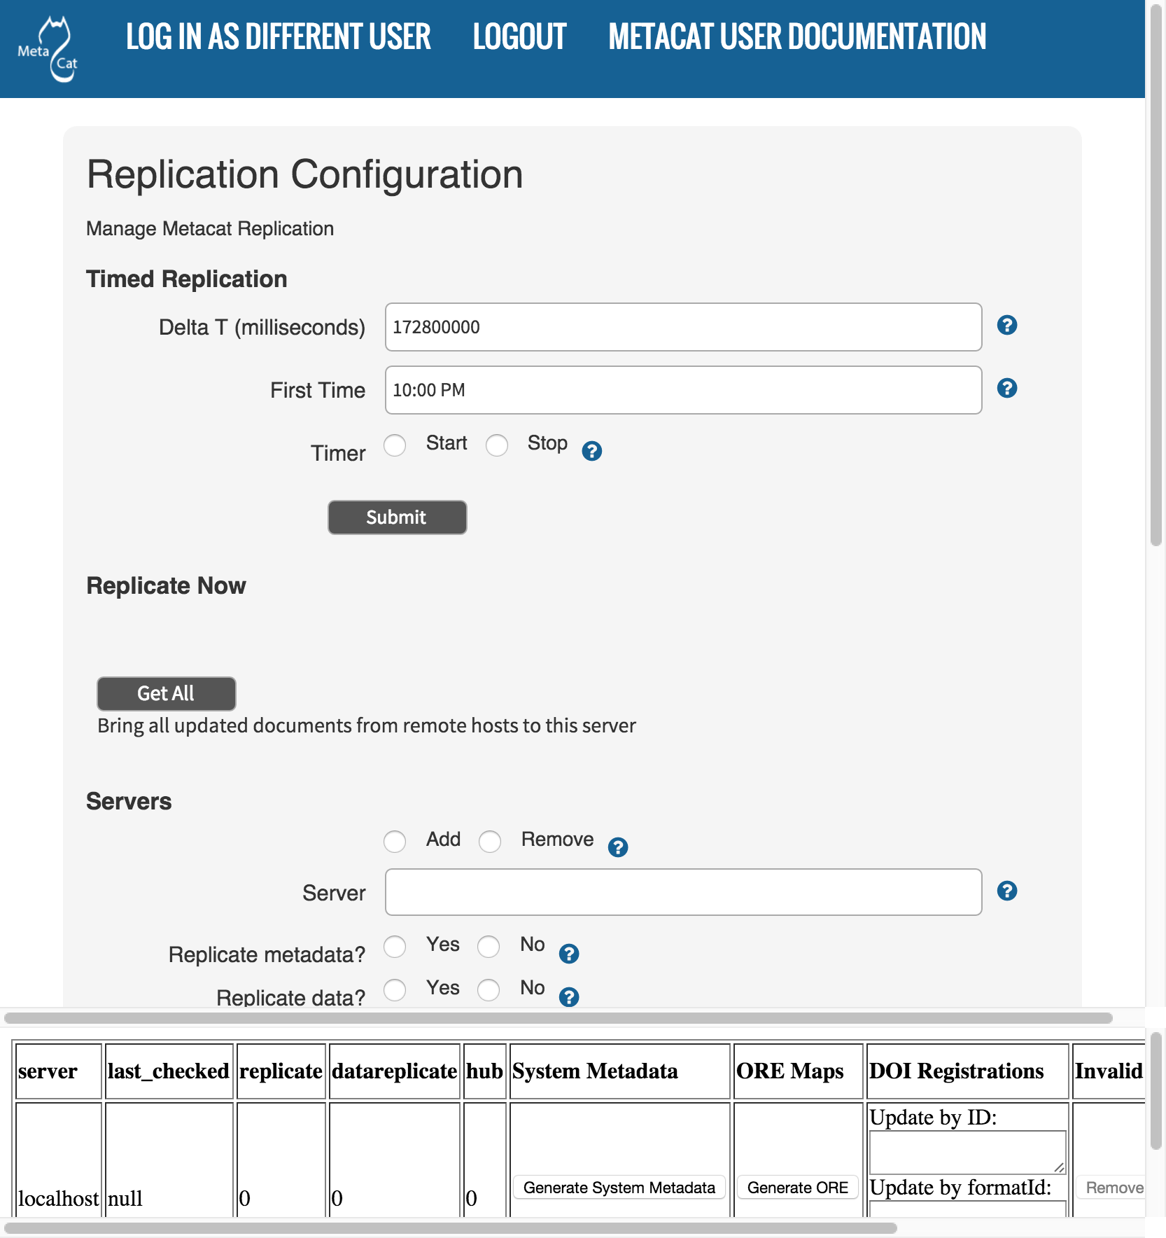Screen dimensions: 1166x1238
Task: Click the Generate System Metadata button
Action: tap(619, 1188)
